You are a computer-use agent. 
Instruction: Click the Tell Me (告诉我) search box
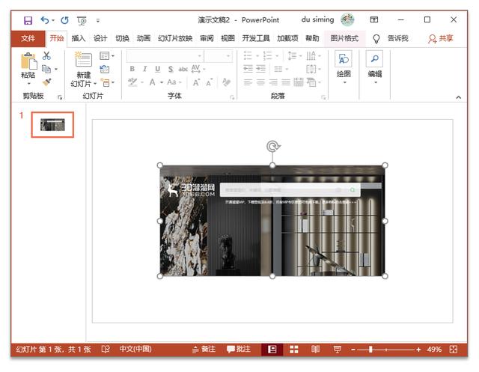398,38
